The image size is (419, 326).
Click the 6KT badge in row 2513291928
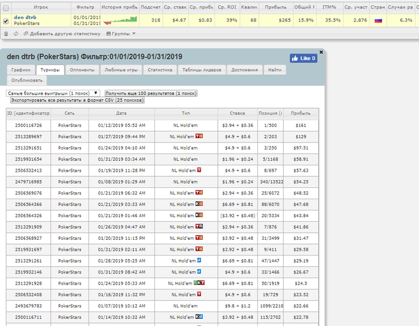tap(199, 283)
